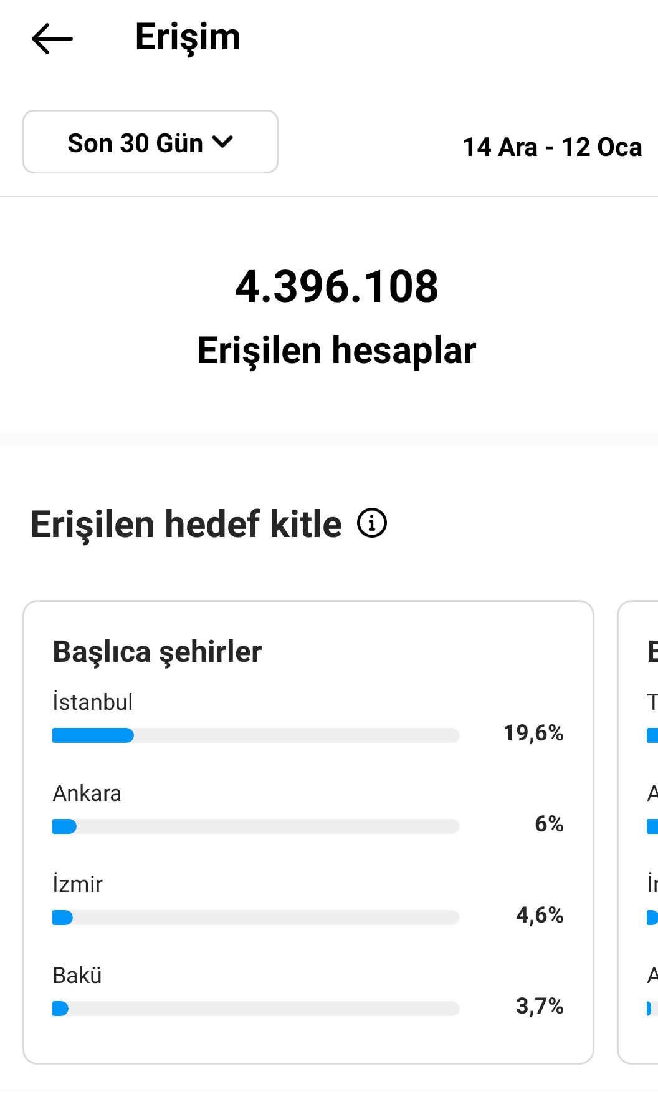
Task: Click the Bakü progress bar
Action: [256, 1009]
